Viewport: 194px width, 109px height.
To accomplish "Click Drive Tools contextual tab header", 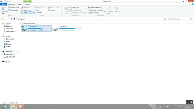I will coord(28,1).
